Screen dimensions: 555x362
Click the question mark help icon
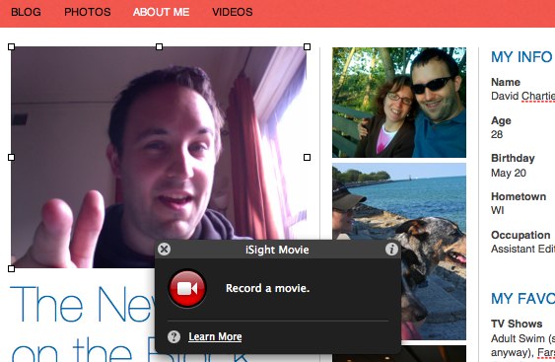tap(173, 336)
